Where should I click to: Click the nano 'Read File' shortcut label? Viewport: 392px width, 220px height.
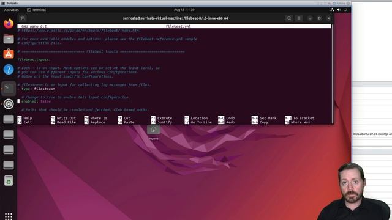coord(66,122)
